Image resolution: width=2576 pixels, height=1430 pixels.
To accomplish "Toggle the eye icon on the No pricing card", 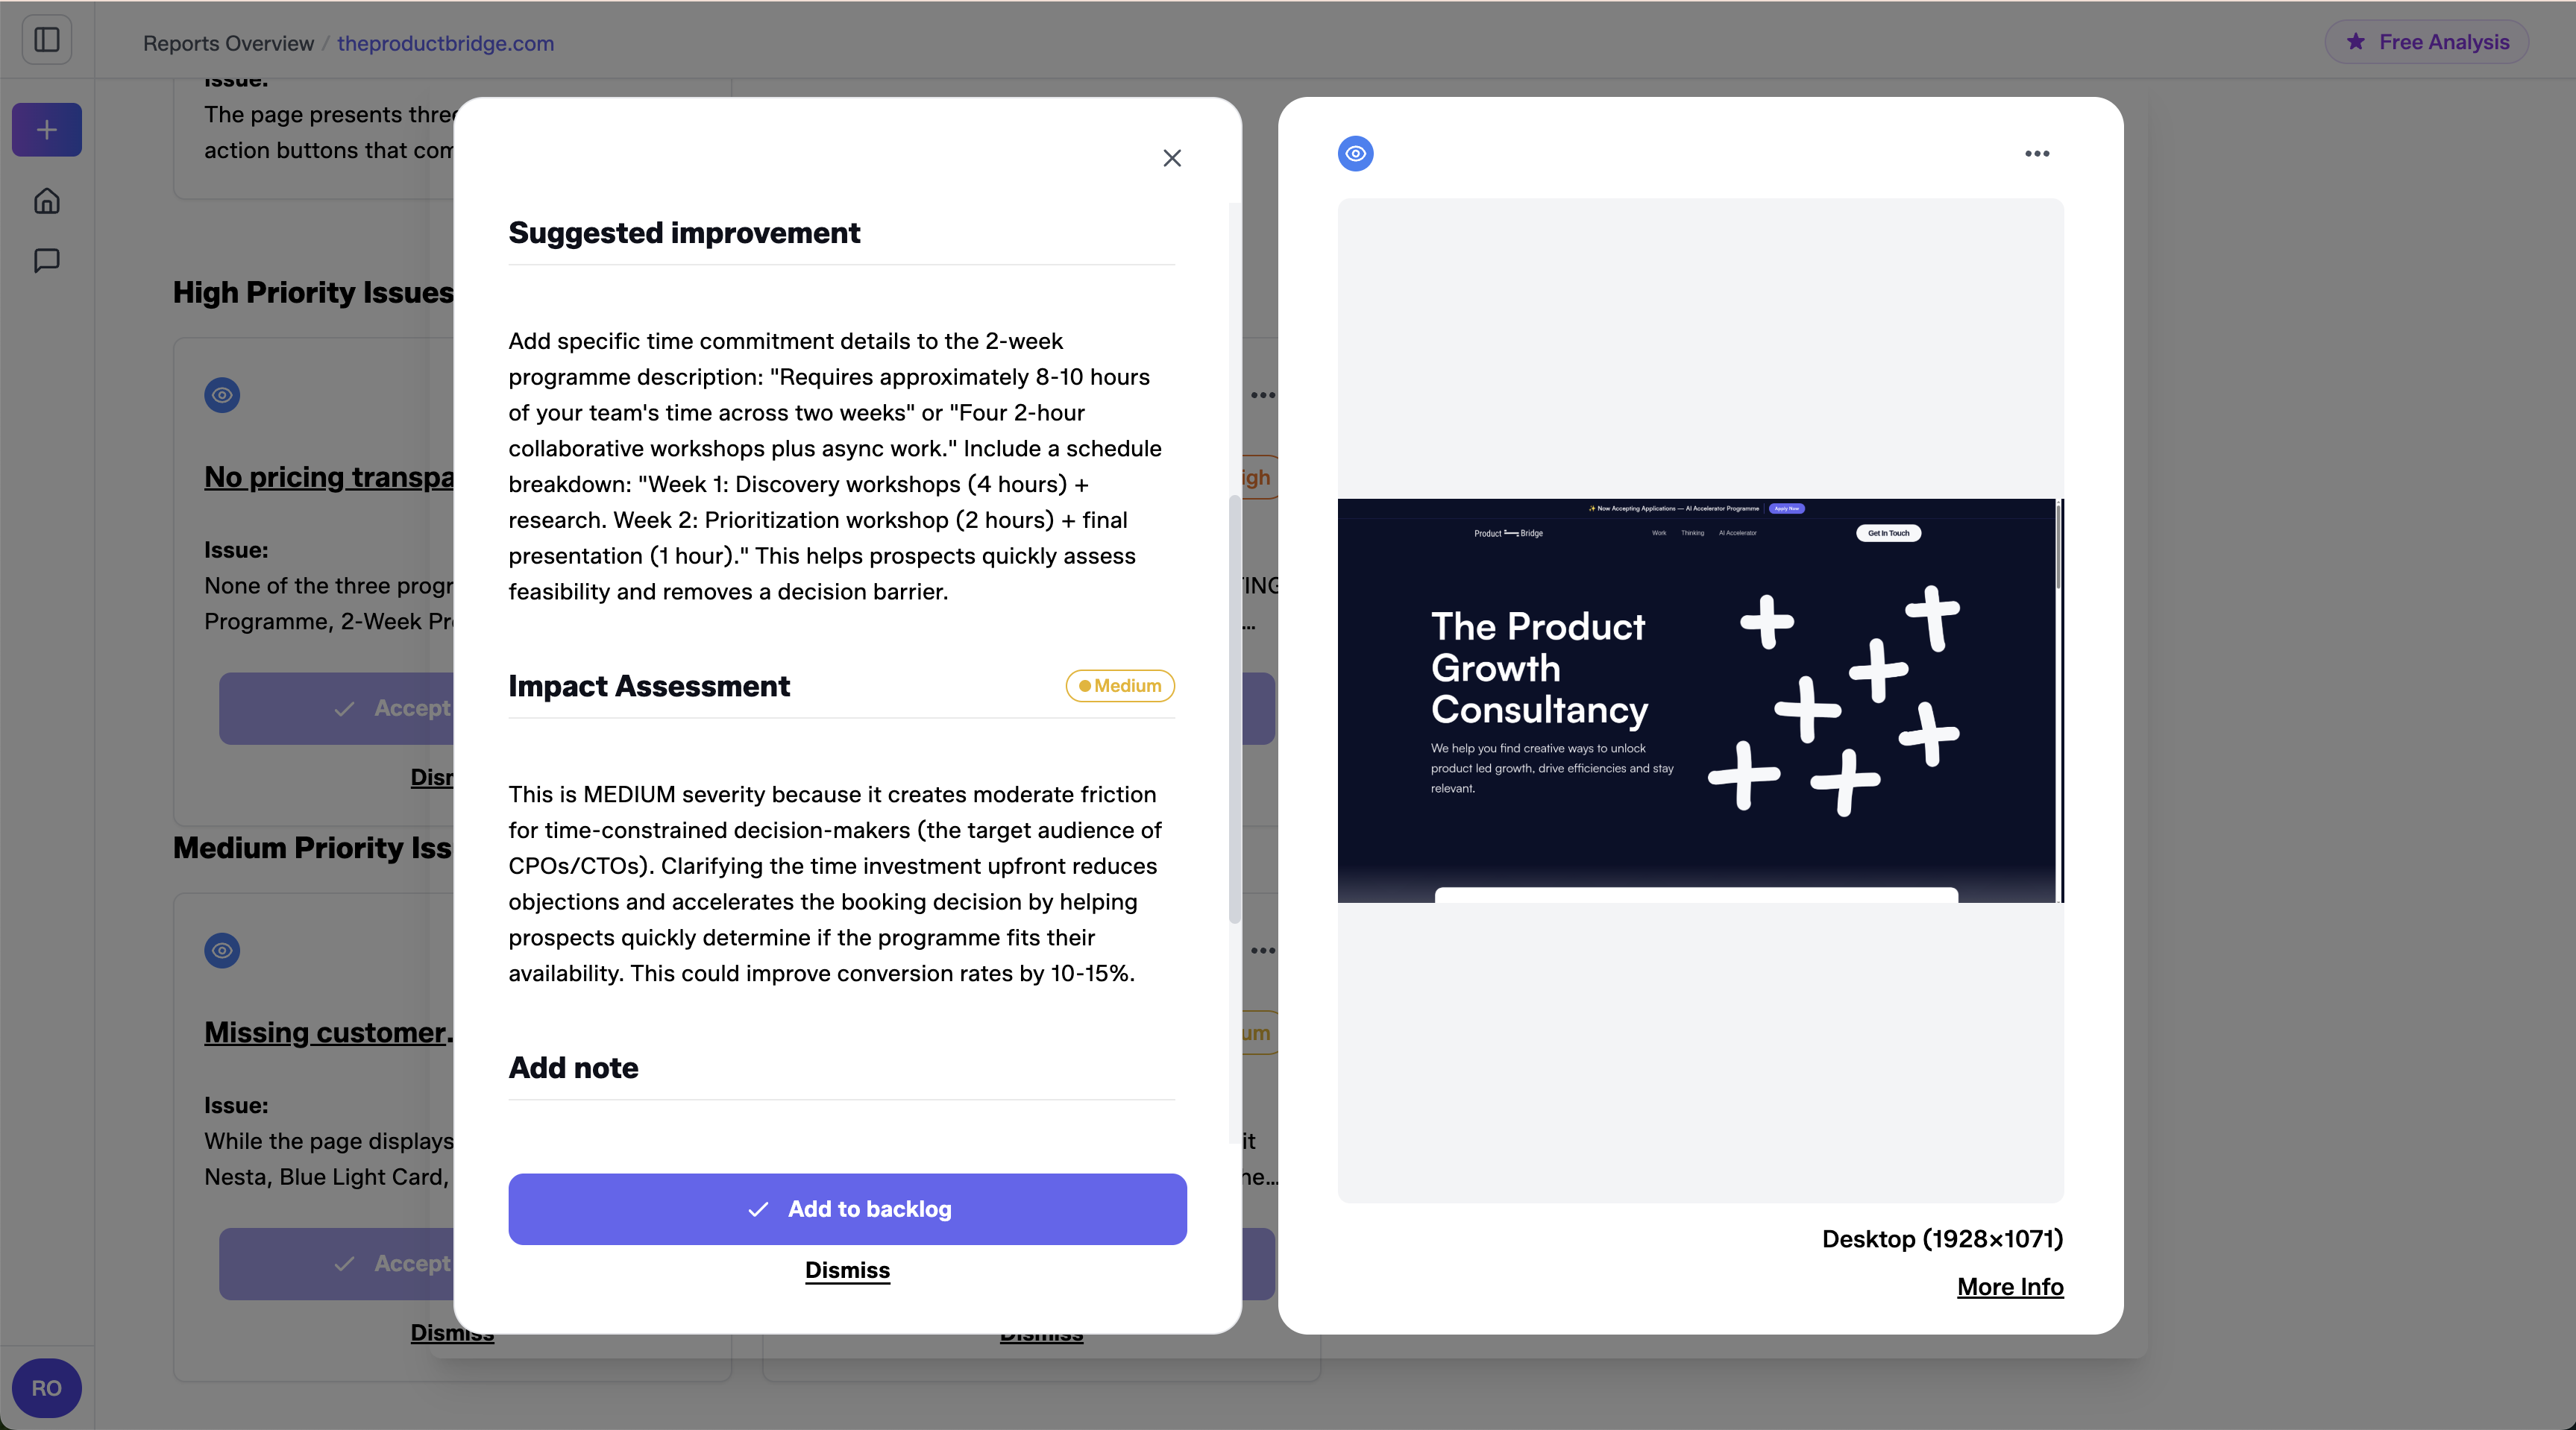I will coord(221,396).
